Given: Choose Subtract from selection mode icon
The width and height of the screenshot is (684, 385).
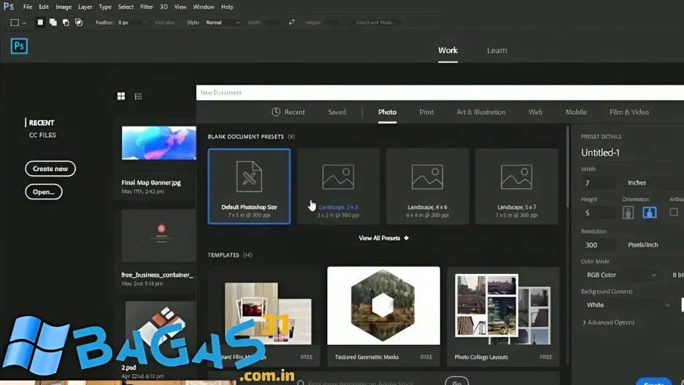Looking at the screenshot, I should click(66, 22).
